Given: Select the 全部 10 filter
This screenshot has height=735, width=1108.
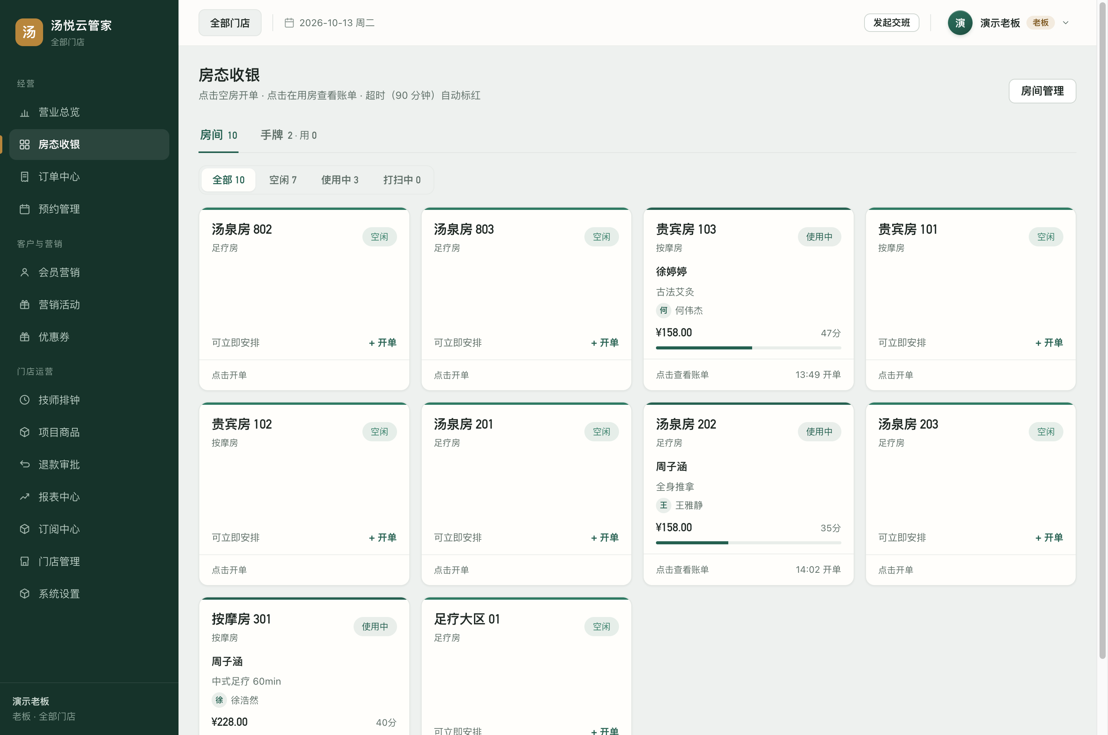Looking at the screenshot, I should click(229, 180).
